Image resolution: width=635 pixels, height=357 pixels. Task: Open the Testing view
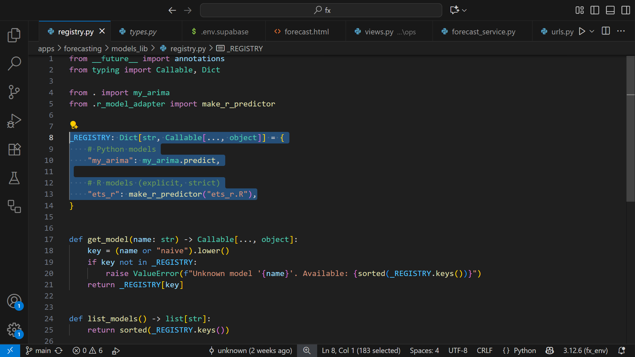[x=14, y=178]
